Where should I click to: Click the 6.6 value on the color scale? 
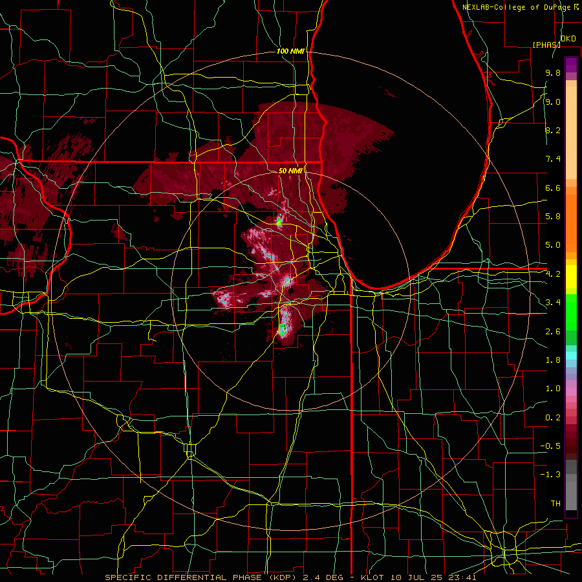pos(553,188)
